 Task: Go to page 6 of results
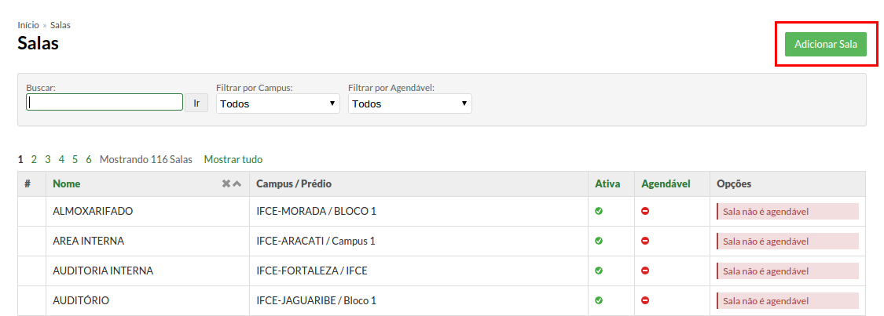[89, 160]
